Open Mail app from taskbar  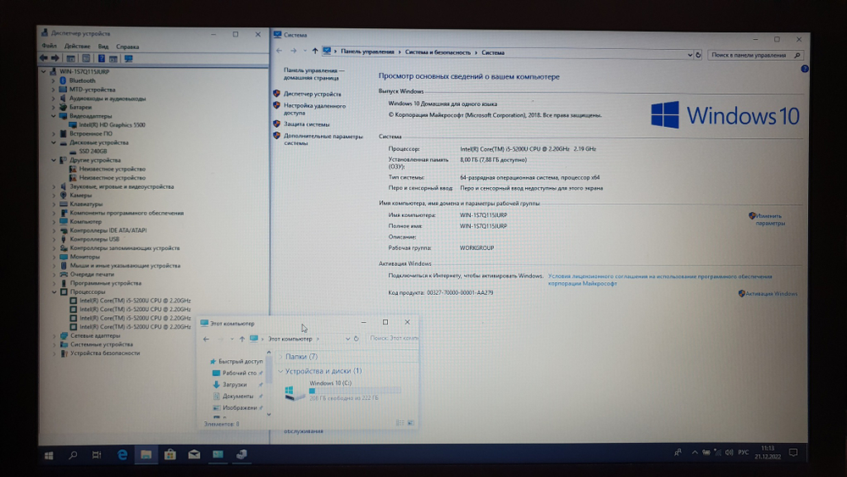pos(194,455)
